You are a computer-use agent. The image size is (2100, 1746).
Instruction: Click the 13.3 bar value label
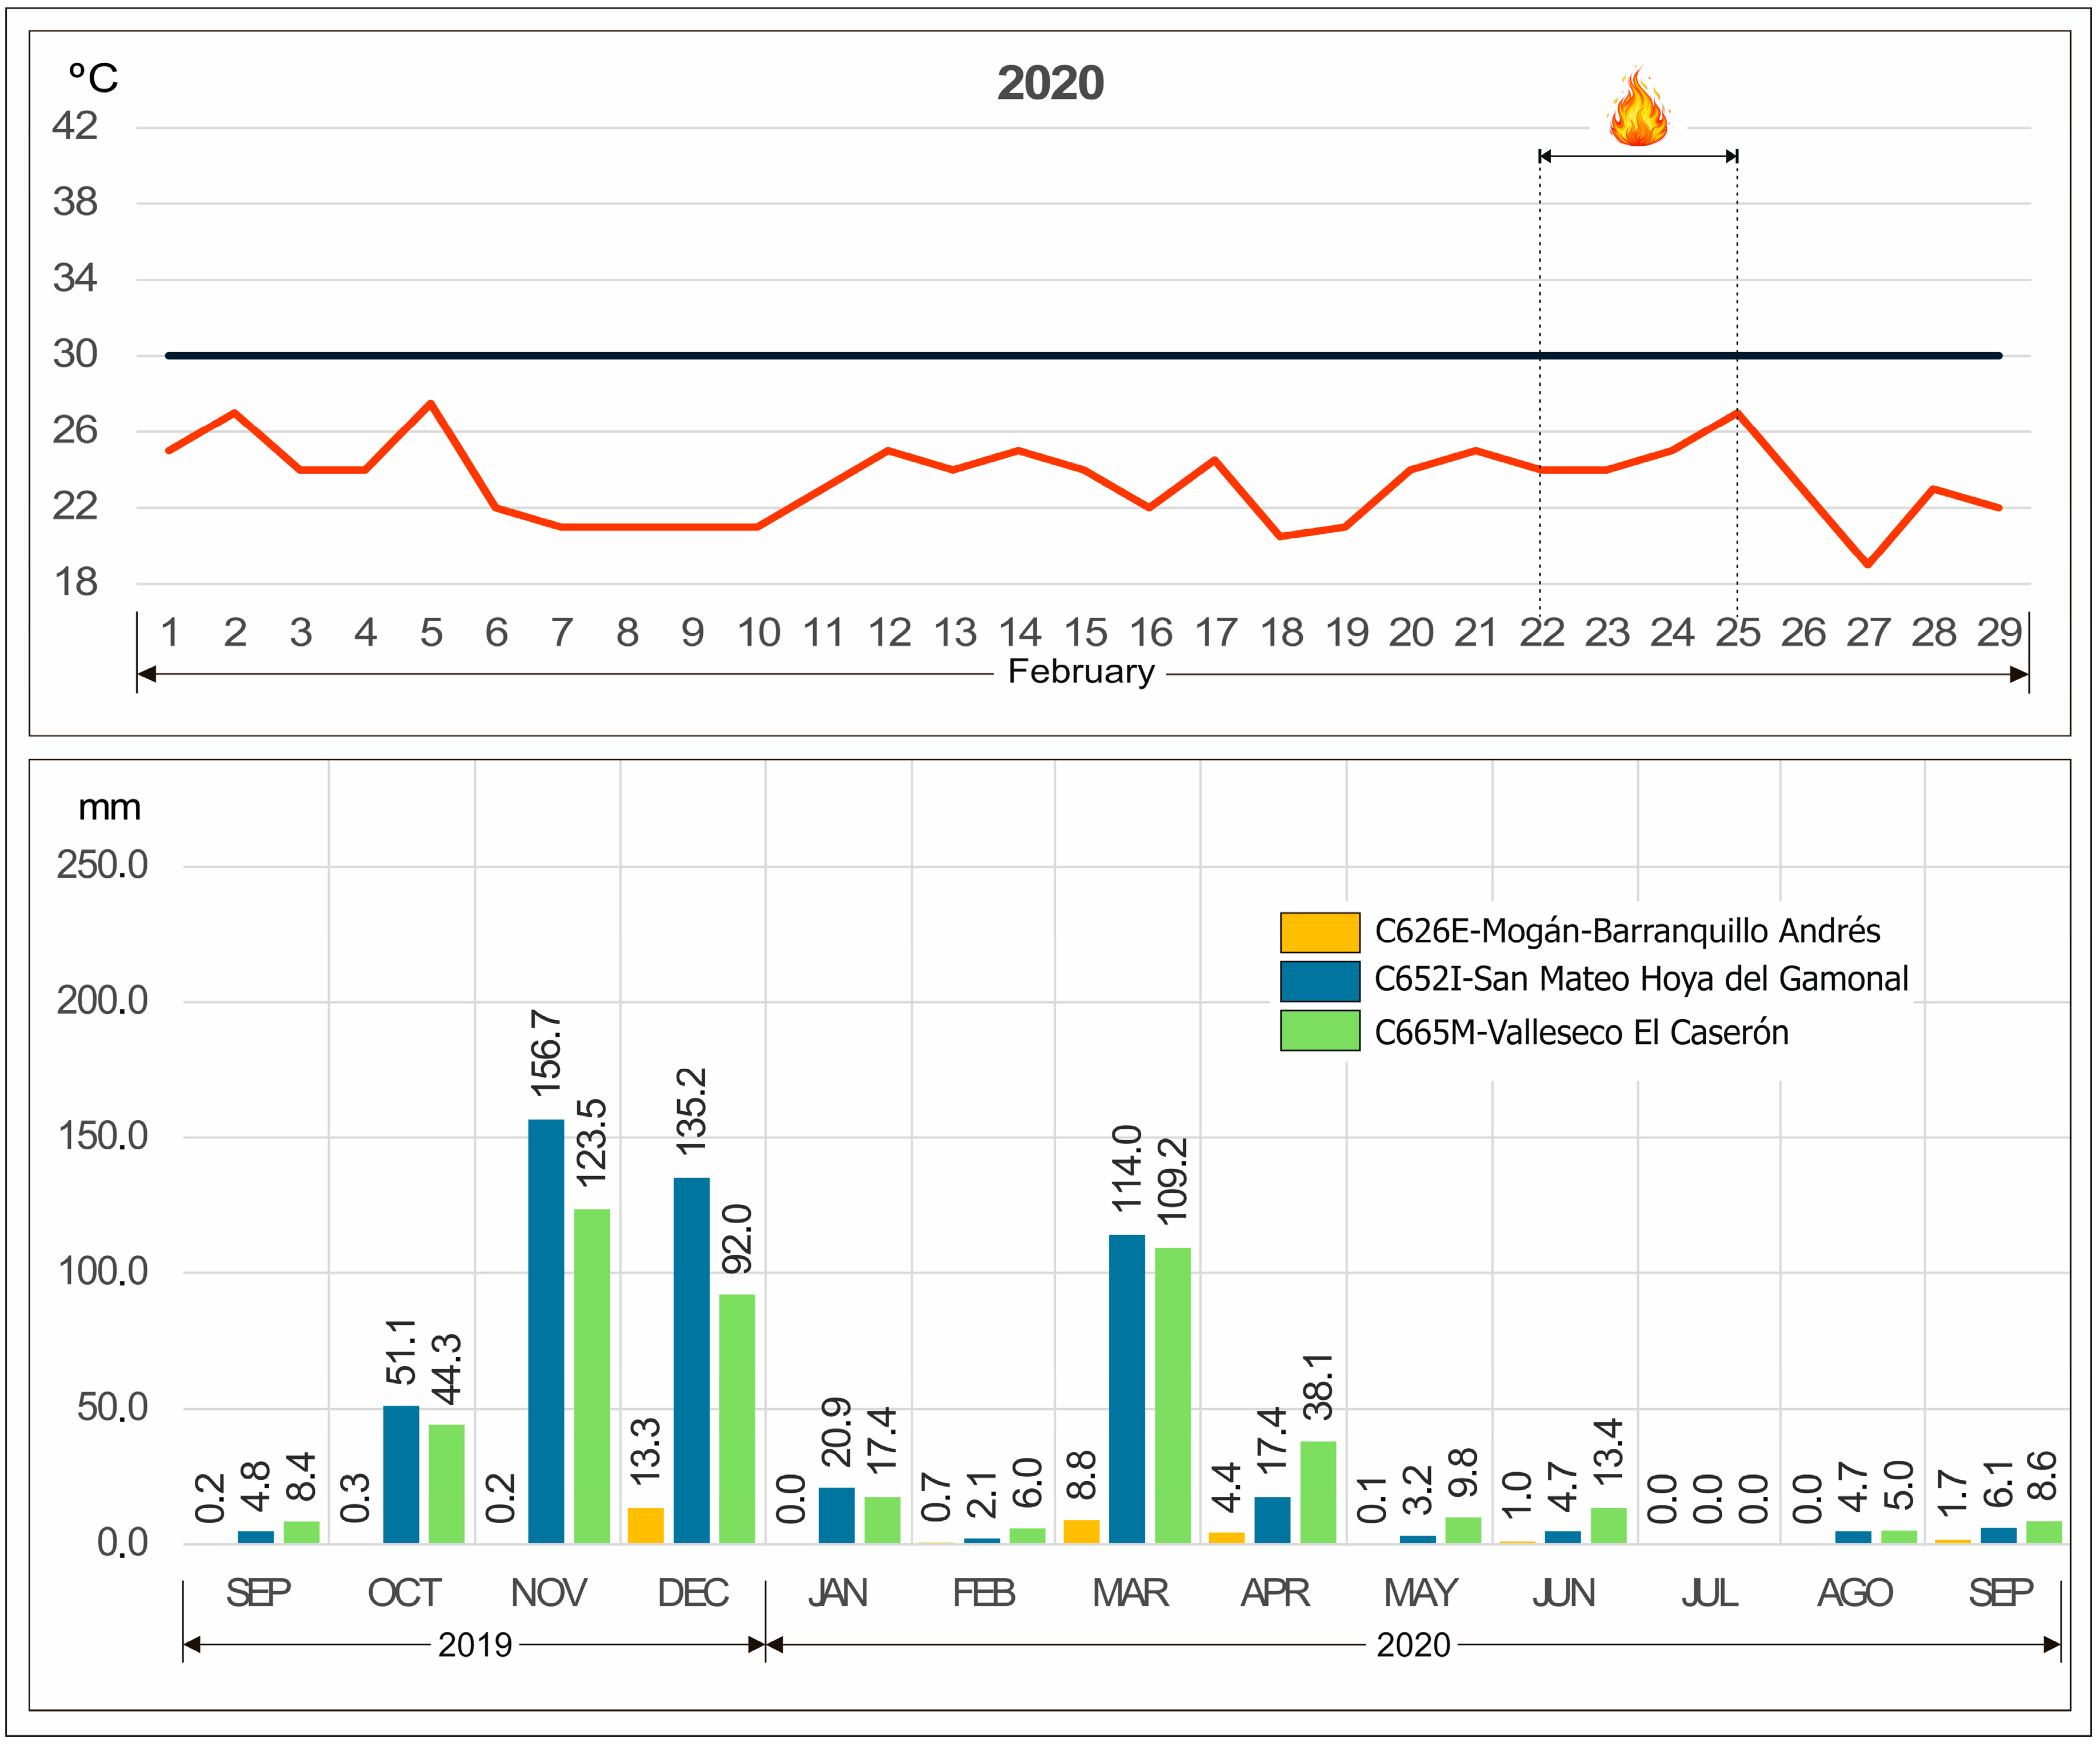tap(646, 1451)
